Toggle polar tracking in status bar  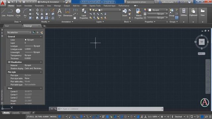(x=81, y=117)
